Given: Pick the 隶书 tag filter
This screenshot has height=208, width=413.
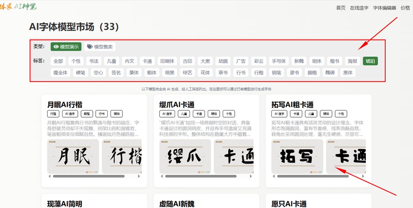Looking at the screenshot, I should click(294, 73).
